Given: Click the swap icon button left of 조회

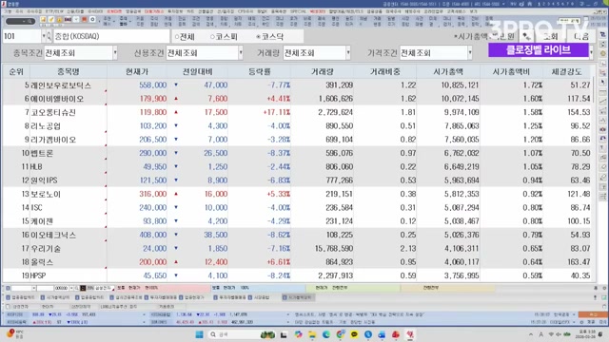Looking at the screenshot, I should click(526, 36).
